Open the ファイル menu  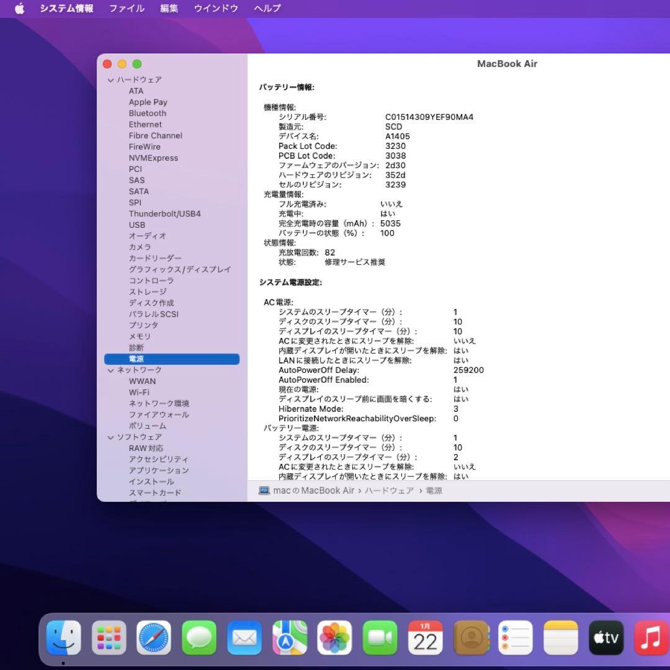(127, 9)
